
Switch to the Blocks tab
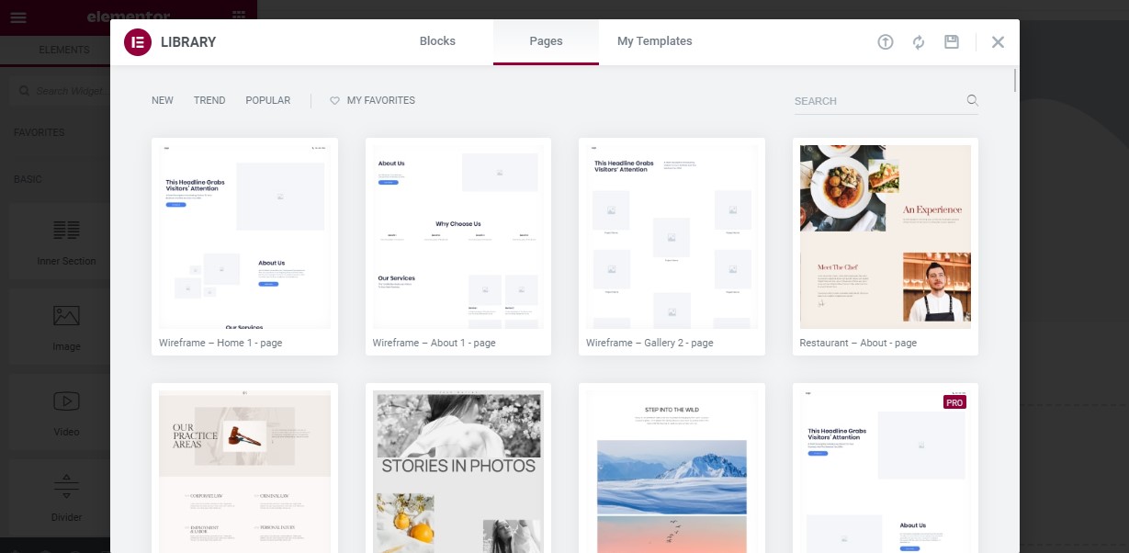tap(437, 41)
